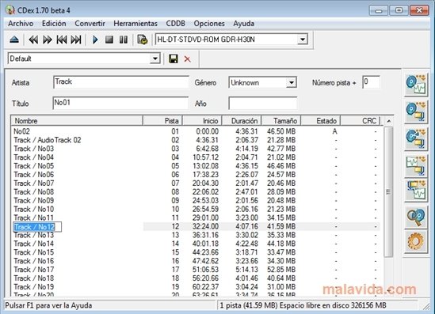The image size is (435, 314).
Task: Click the Título input field
Action: pos(120,103)
